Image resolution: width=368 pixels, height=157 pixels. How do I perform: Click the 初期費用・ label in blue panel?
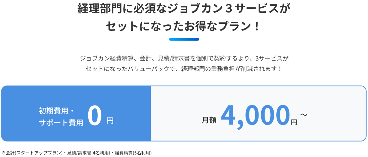[x=56, y=111]
